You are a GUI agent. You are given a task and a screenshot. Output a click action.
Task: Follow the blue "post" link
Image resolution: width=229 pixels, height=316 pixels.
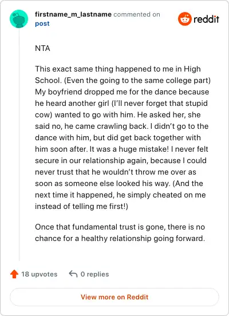point(42,23)
